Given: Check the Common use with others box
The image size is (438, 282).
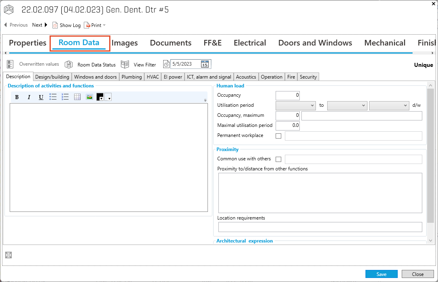Looking at the screenshot, I should click(x=278, y=160).
